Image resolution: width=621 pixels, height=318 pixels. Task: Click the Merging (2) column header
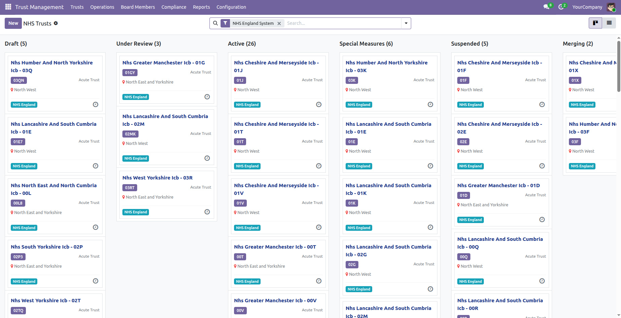(x=578, y=44)
